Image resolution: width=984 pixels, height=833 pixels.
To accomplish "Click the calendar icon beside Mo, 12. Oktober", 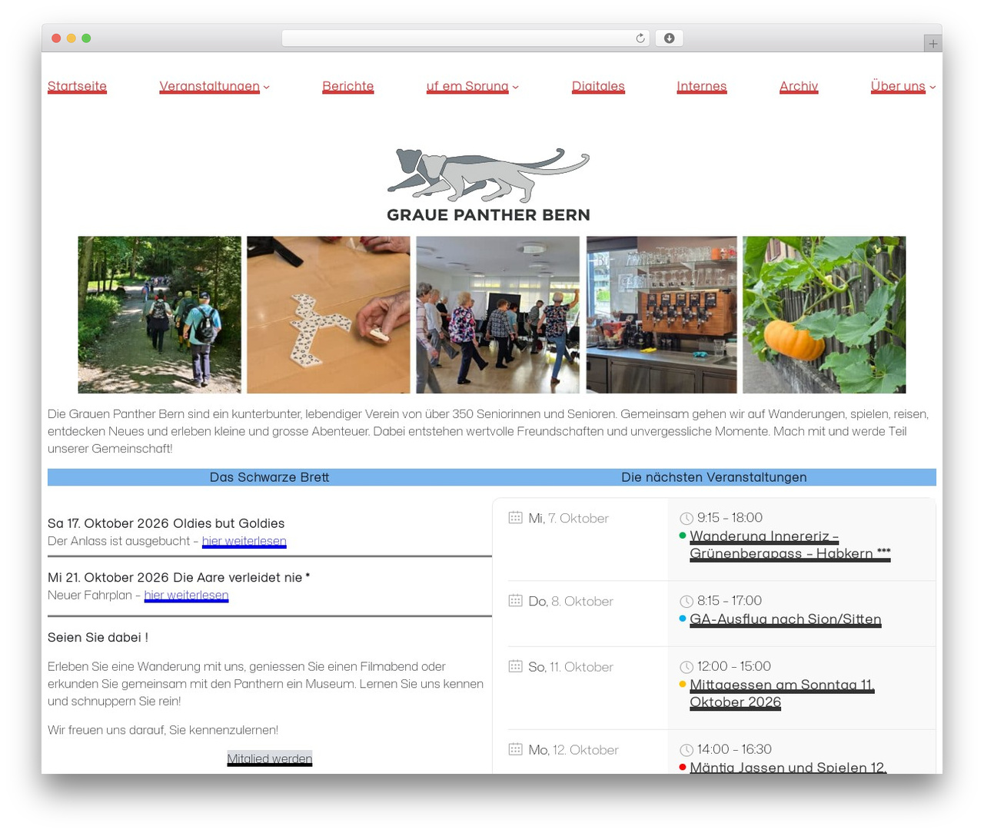I will [515, 749].
